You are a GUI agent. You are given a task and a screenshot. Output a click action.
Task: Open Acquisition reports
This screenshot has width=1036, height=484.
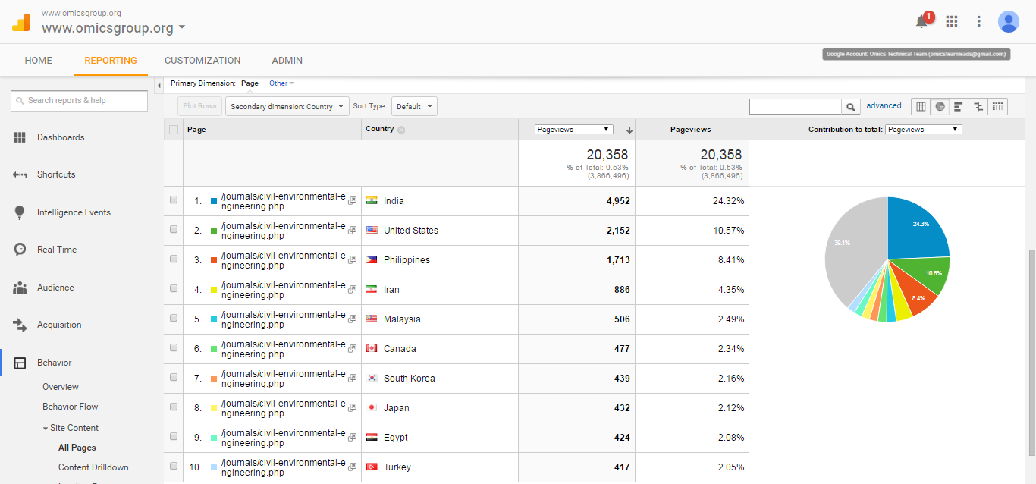(x=59, y=325)
